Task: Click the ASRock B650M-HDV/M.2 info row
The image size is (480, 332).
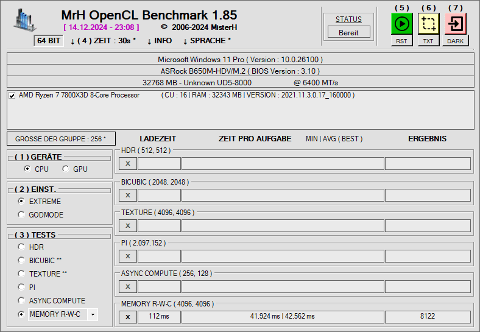Action: click(x=241, y=71)
